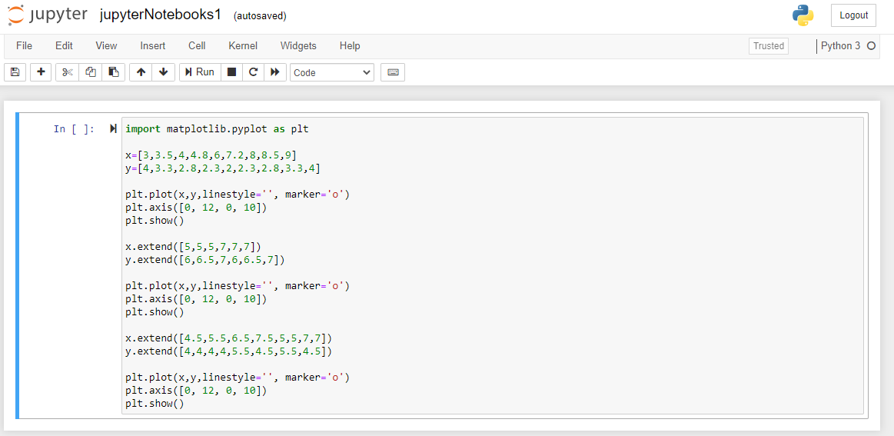894x436 pixels.
Task: Copy selected cells icon
Action: (x=91, y=72)
